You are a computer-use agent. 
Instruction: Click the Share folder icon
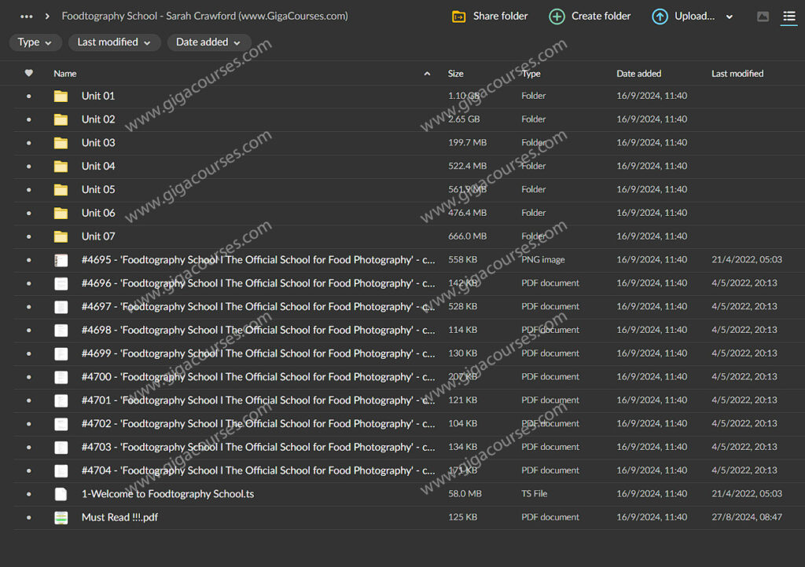[x=459, y=16]
